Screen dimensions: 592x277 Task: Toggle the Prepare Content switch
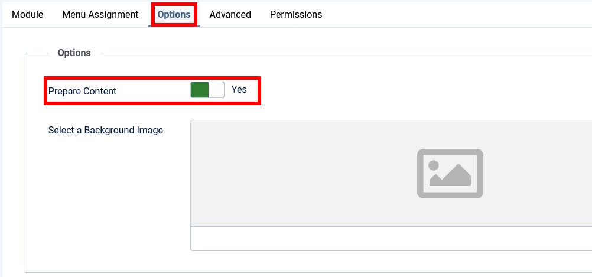pos(207,90)
